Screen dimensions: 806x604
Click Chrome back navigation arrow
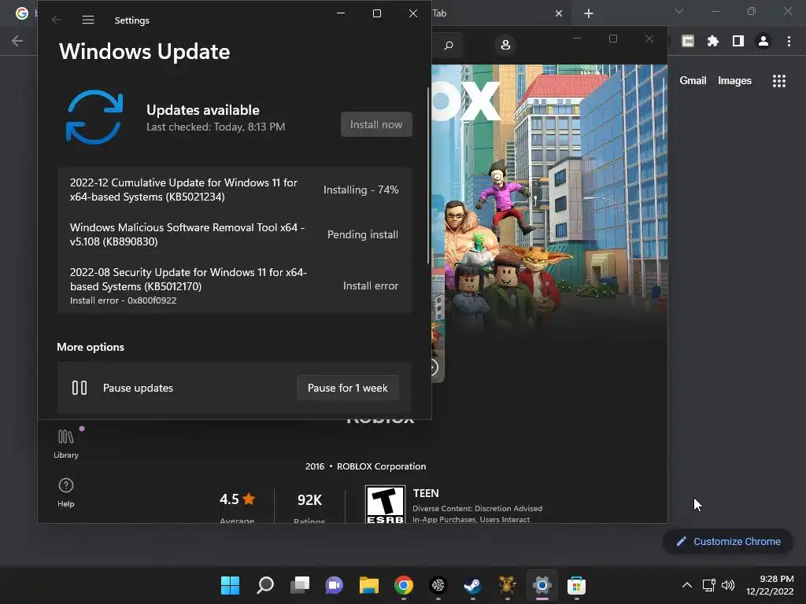[17, 41]
